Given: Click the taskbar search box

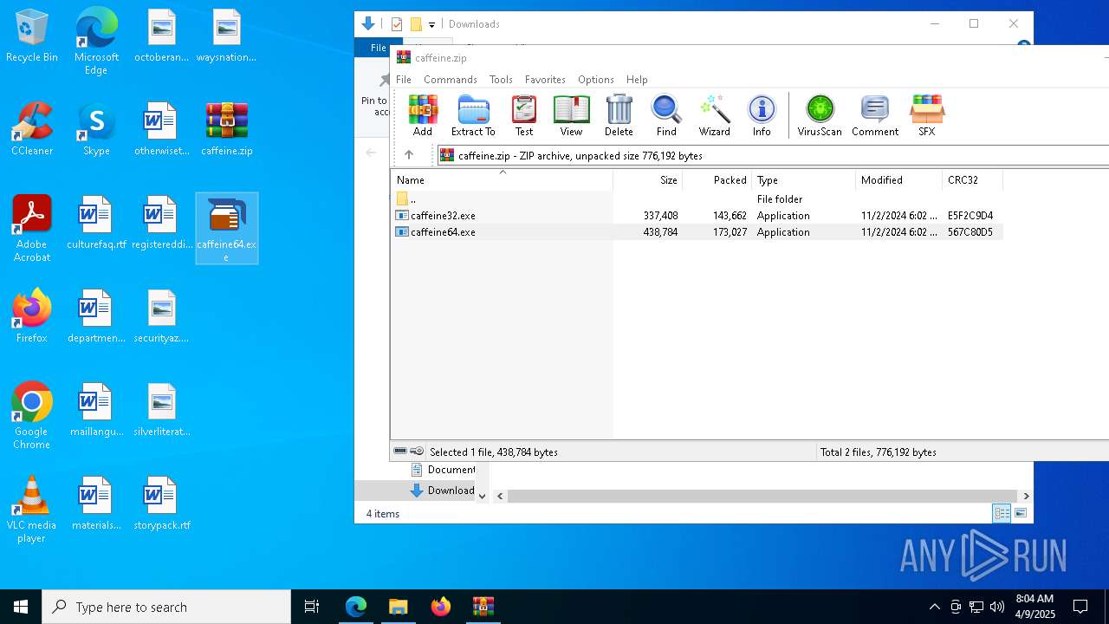Looking at the screenshot, I should click(166, 607).
